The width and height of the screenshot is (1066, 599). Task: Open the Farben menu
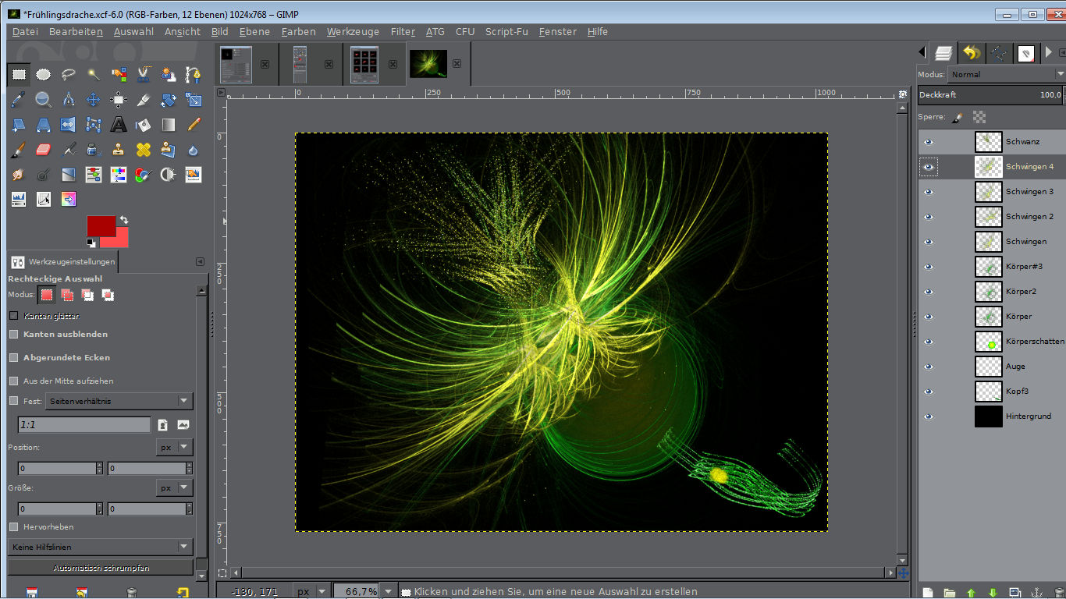[x=299, y=32]
